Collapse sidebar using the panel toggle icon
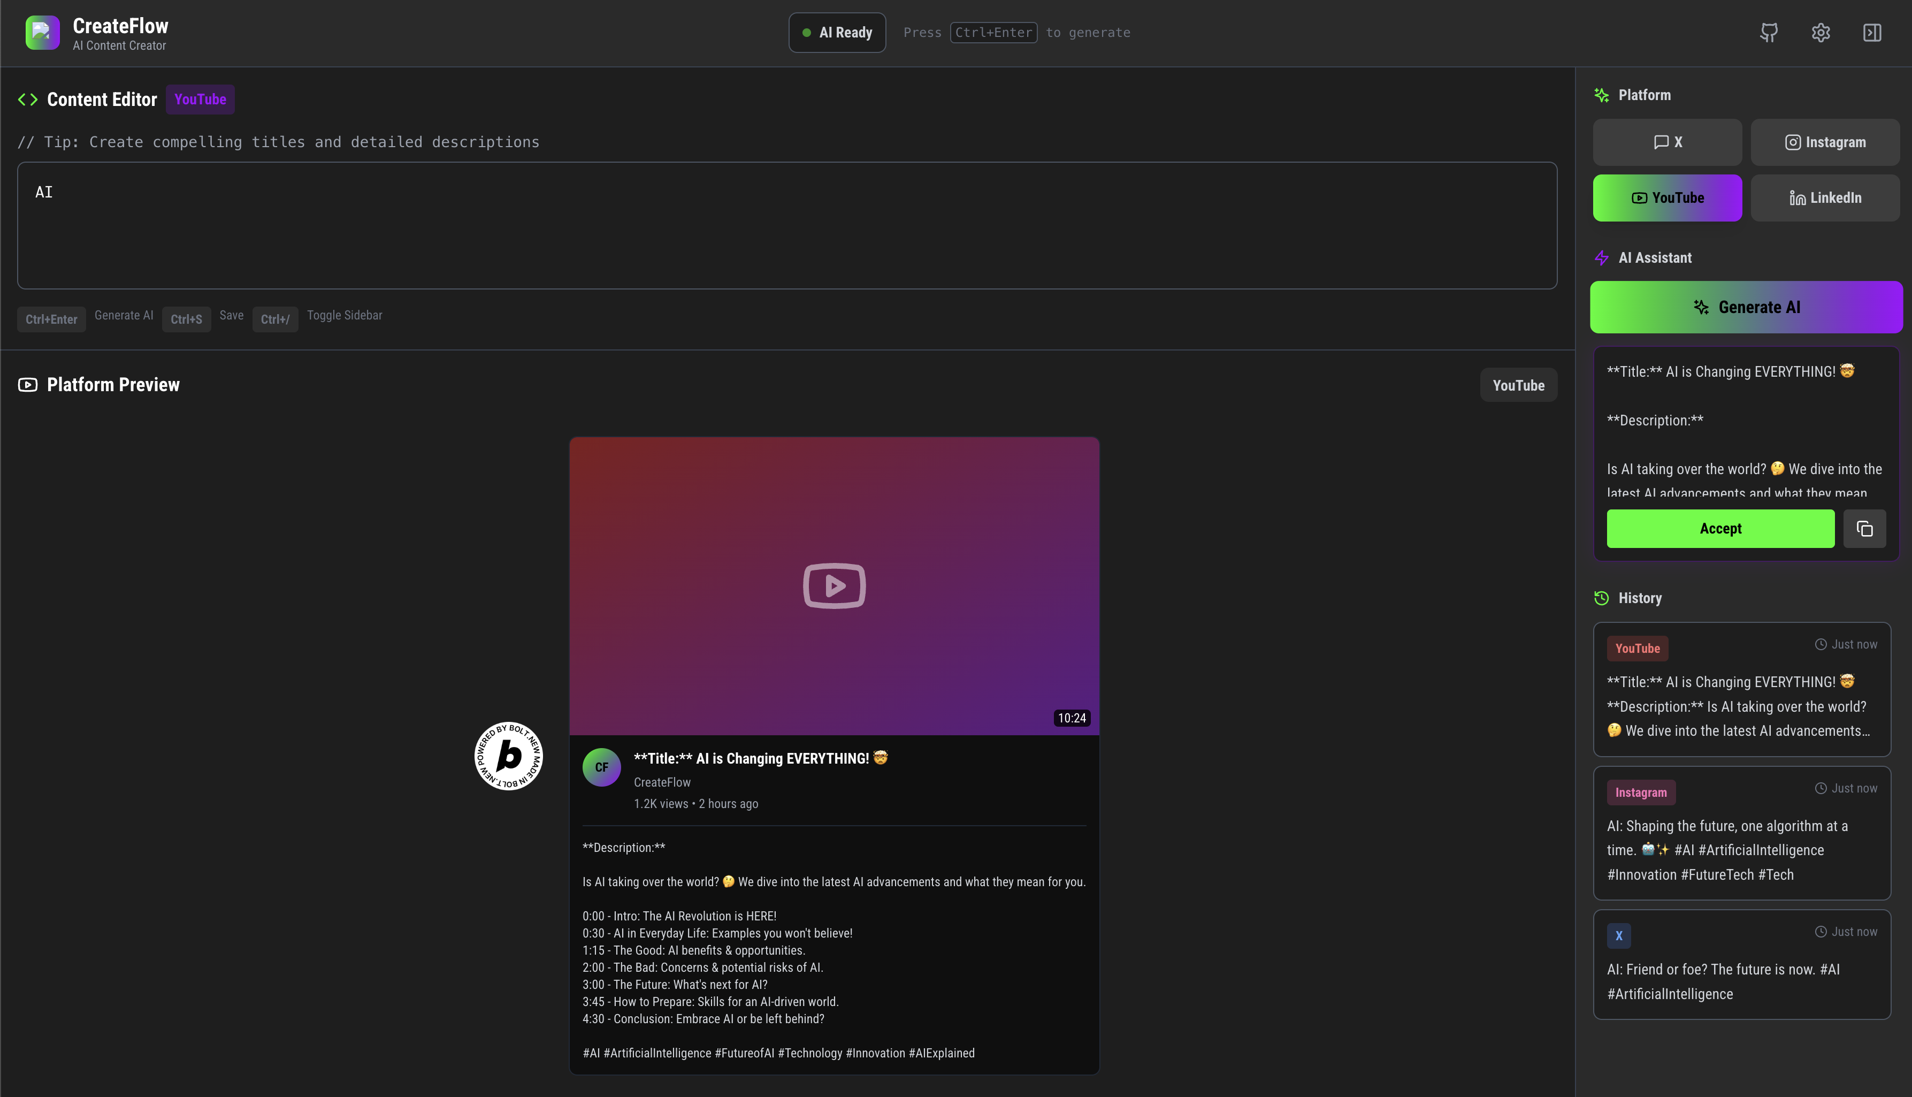1912x1097 pixels. [1872, 33]
